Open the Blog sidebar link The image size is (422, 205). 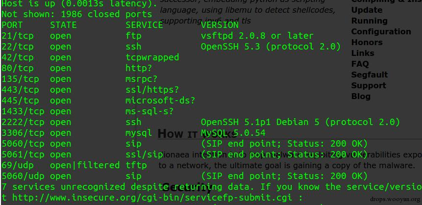tap(361, 97)
